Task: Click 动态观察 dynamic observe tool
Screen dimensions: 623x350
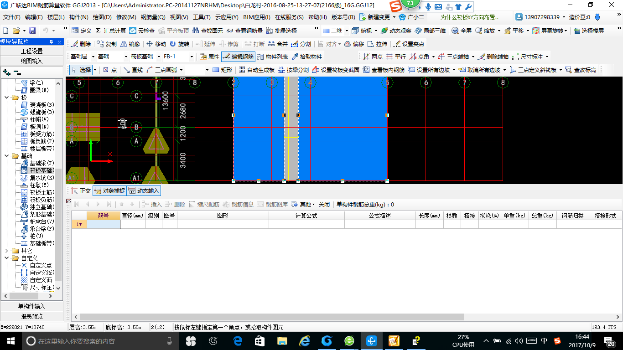Action: pyautogui.click(x=396, y=31)
